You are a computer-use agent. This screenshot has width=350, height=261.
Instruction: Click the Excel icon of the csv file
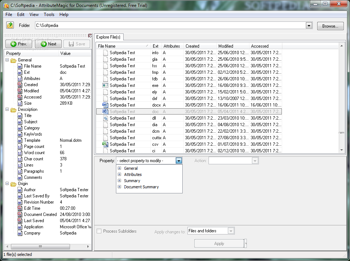(x=105, y=144)
